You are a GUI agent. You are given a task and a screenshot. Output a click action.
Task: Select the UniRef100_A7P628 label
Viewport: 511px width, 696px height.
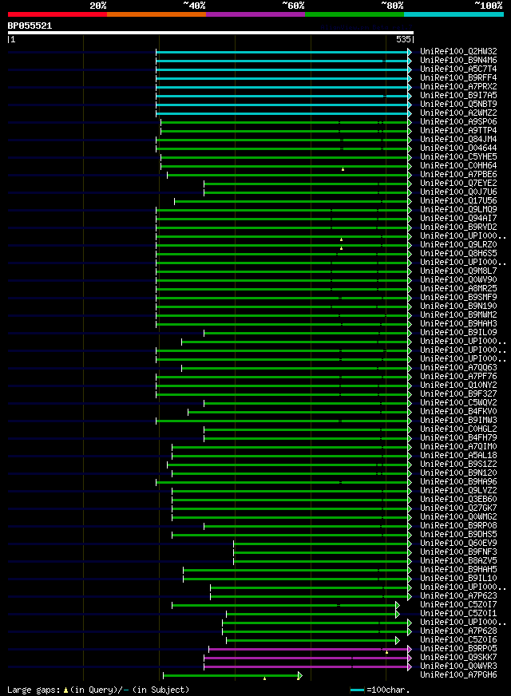(x=458, y=631)
